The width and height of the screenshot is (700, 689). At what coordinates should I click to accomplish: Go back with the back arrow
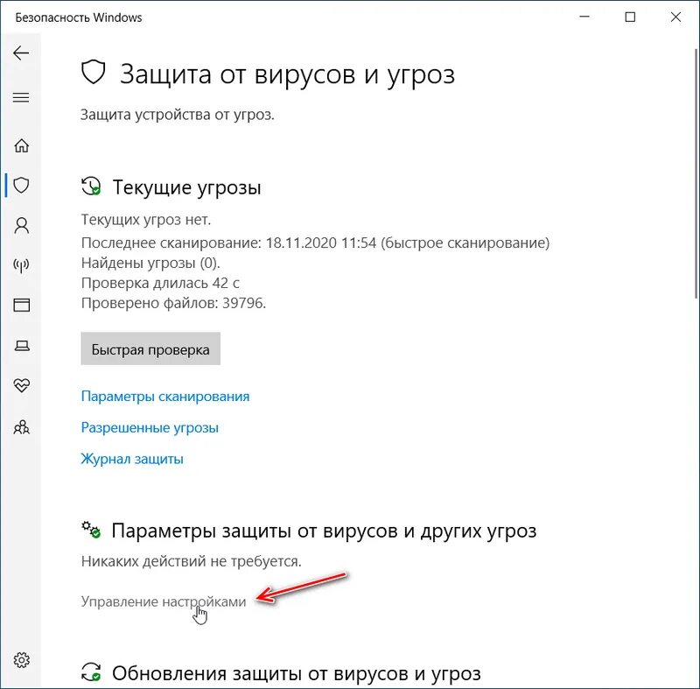(x=21, y=53)
